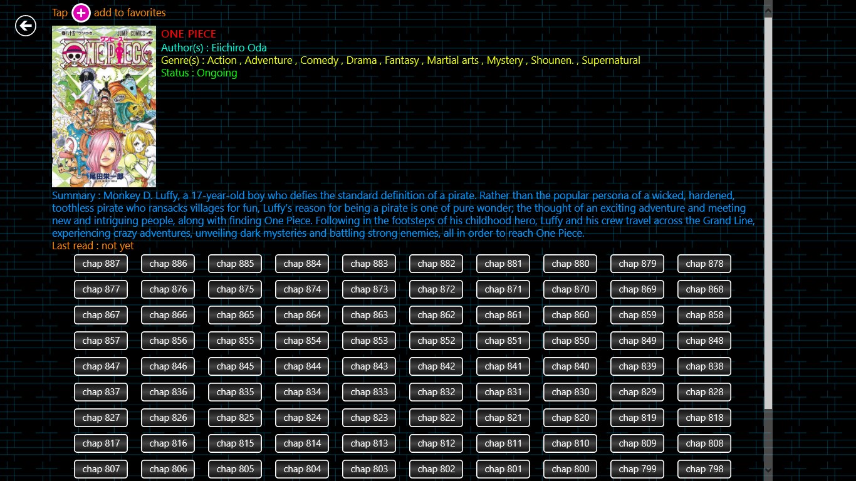Viewport: 856px width, 481px height.
Task: Open chap 885
Action: coord(235,264)
